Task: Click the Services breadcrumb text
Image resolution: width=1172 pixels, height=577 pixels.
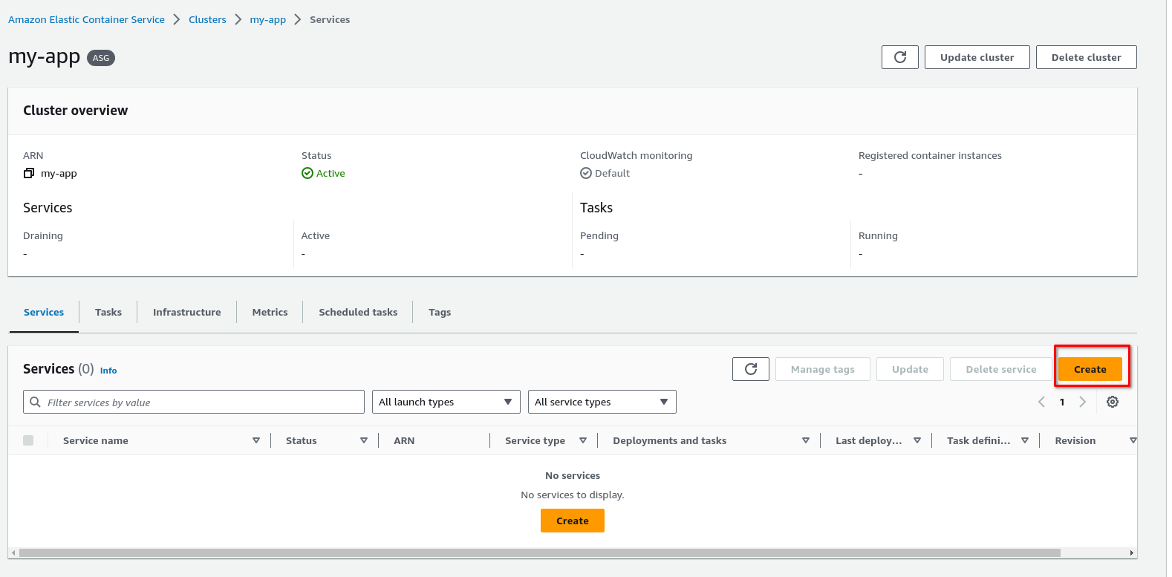Action: click(x=330, y=19)
